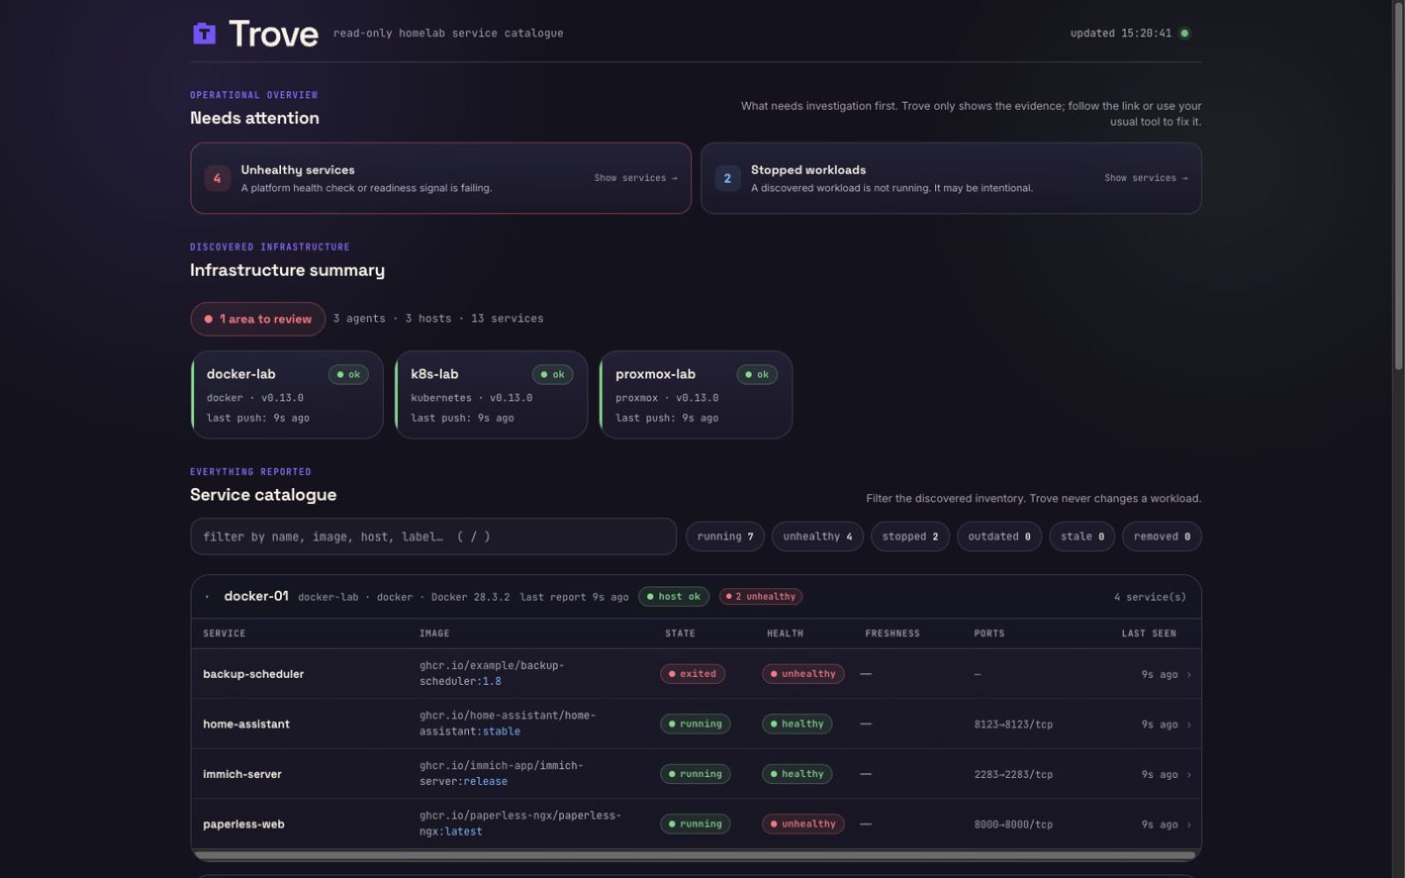
Task: Click the HEALTH column header
Action: click(785, 634)
